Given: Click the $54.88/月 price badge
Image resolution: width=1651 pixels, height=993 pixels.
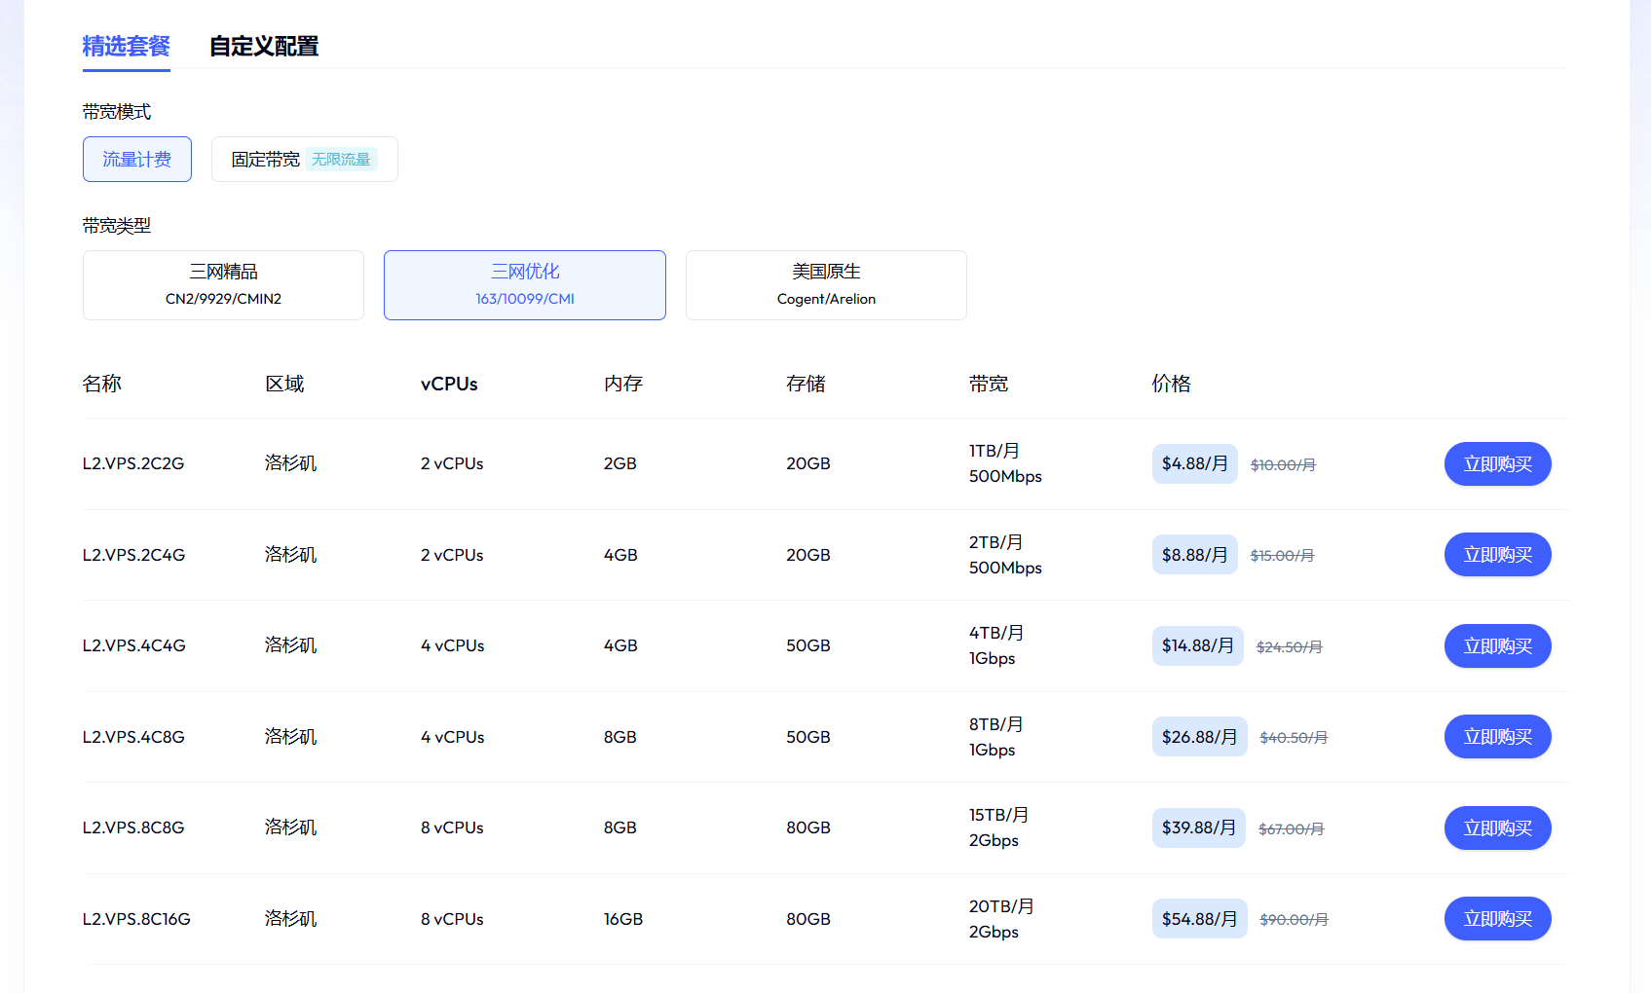Looking at the screenshot, I should tap(1199, 919).
